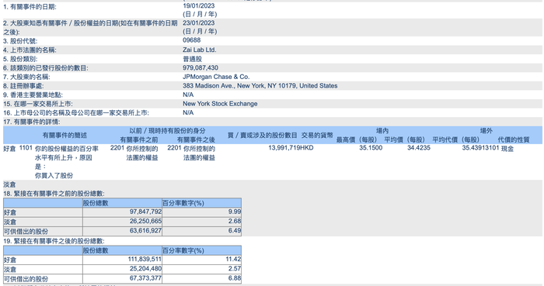Click off-exchange average 35.43913101
The height and width of the screenshot is (286, 544).
pyautogui.click(x=480, y=148)
